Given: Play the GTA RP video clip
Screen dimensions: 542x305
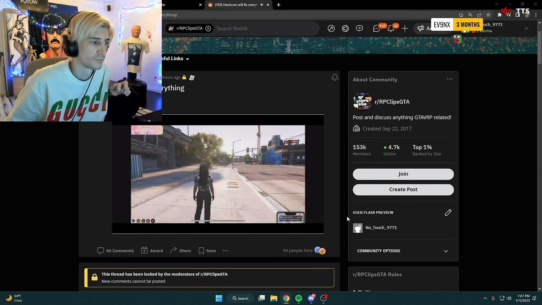Looking at the screenshot, I should click(218, 174).
